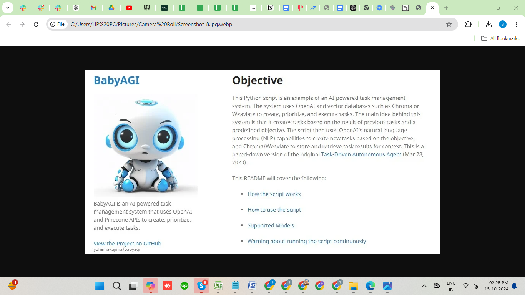The image size is (525, 295).
Task: Open Skype taskbar icon
Action: pos(201,286)
